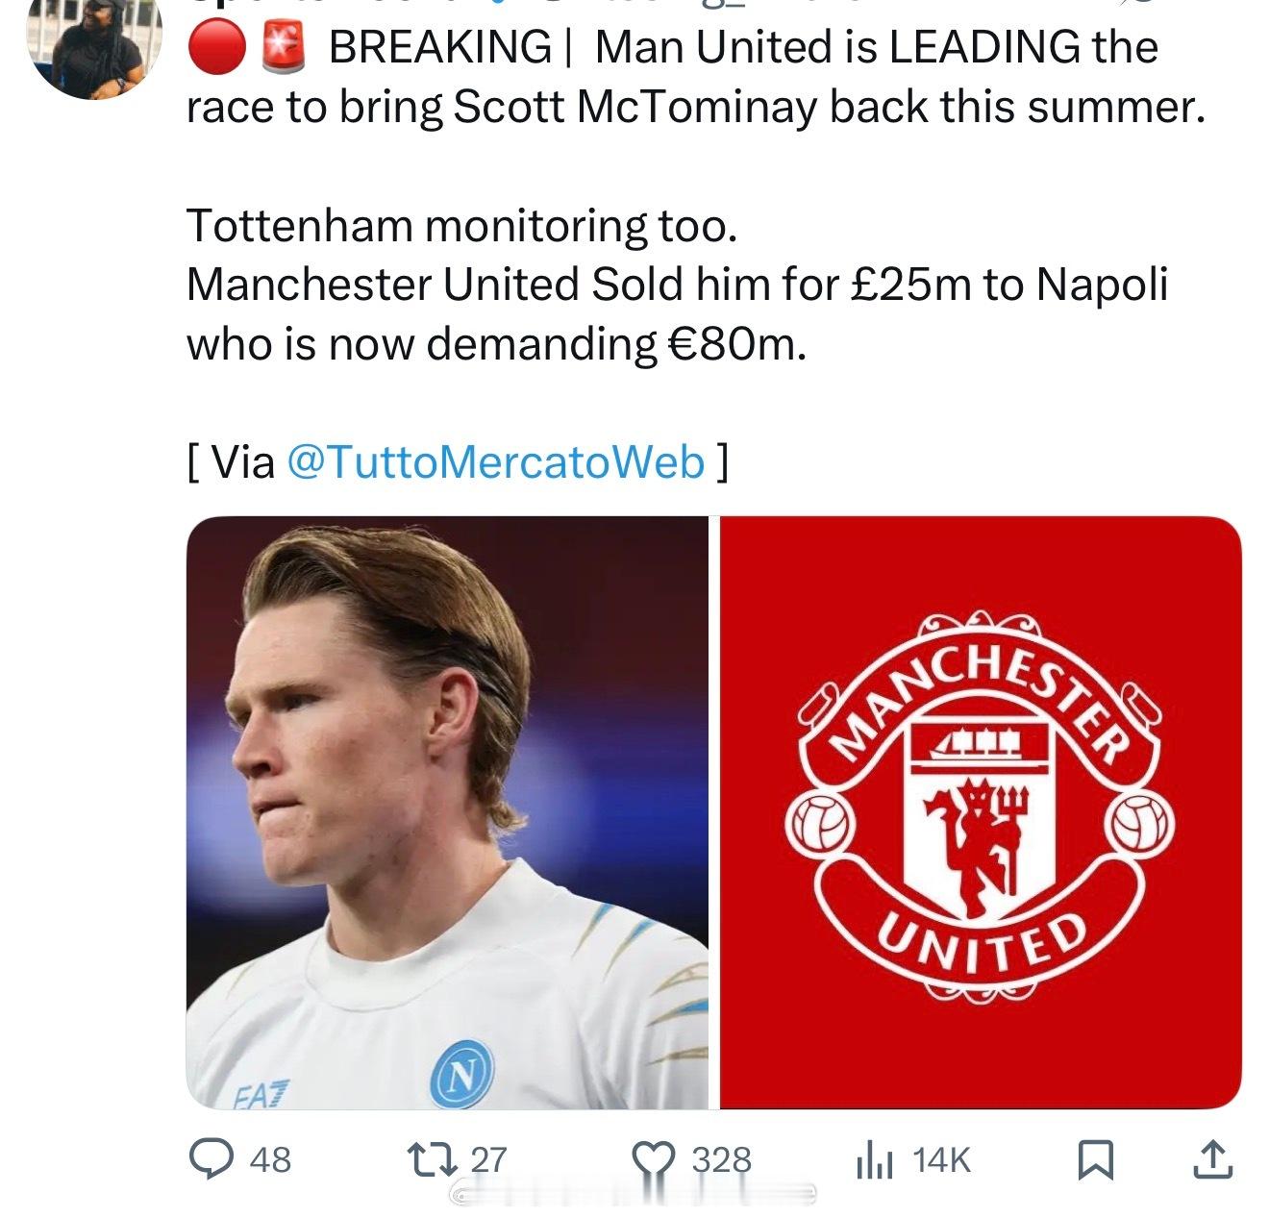Tap the share upload arrow icon
The width and height of the screenshot is (1269, 1218).
pos(1211,1159)
